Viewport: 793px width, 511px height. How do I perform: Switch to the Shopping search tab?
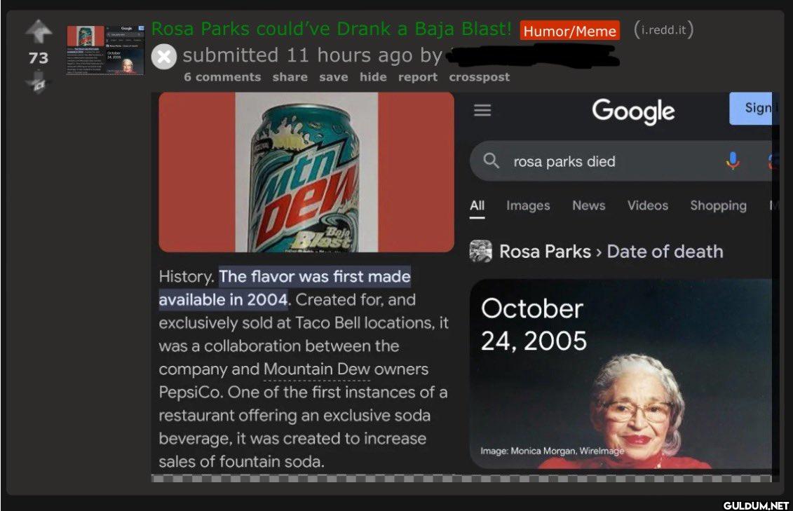click(718, 205)
